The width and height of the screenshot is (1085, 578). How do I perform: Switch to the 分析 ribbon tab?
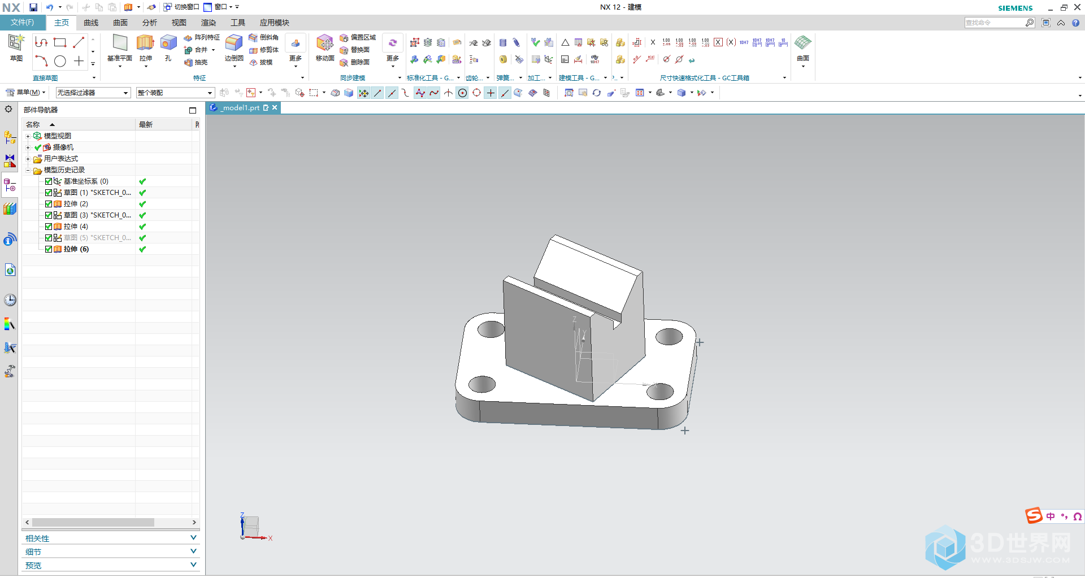(150, 23)
